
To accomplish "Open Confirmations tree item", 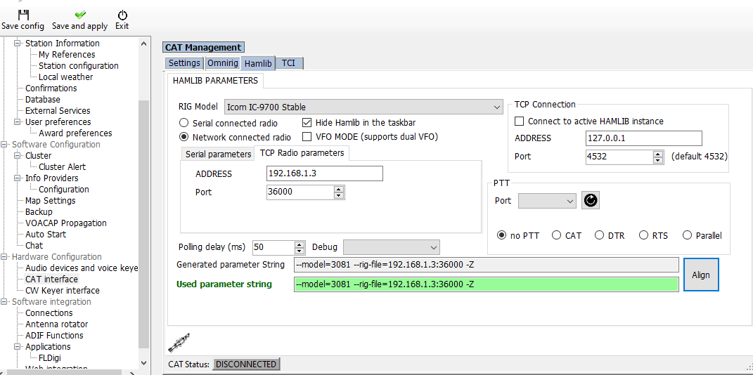I will click(51, 88).
